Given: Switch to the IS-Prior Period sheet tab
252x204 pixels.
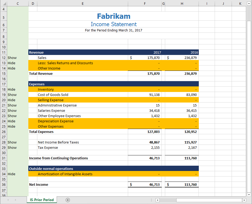Looking at the screenshot, I should 42,200.
